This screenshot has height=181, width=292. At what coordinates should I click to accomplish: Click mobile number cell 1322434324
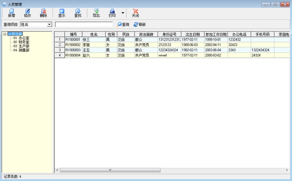263,50
